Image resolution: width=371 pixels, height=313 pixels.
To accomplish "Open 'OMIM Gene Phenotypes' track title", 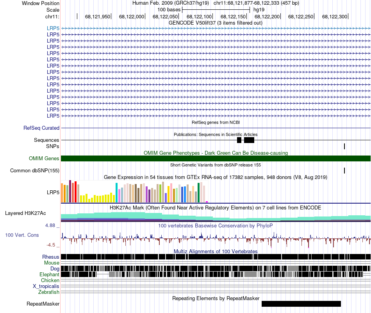I will (x=216, y=153).
